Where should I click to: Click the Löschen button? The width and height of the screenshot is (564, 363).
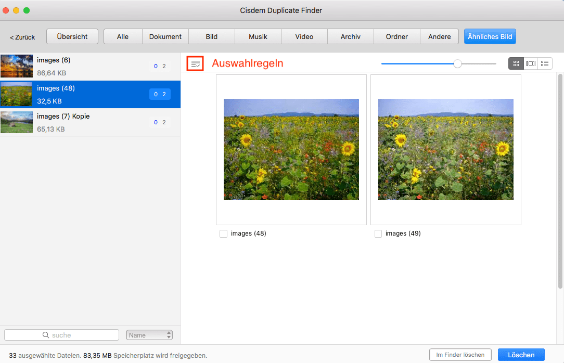521,354
